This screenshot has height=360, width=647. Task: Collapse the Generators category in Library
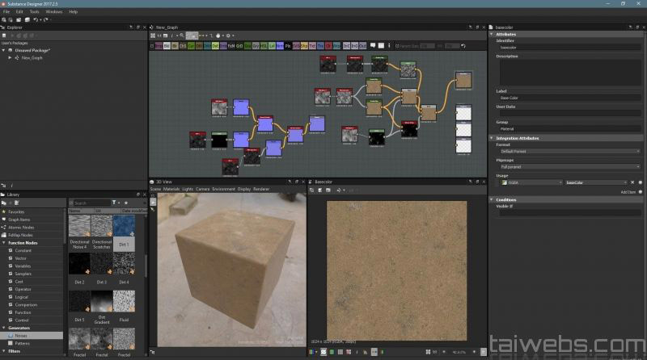point(4,328)
